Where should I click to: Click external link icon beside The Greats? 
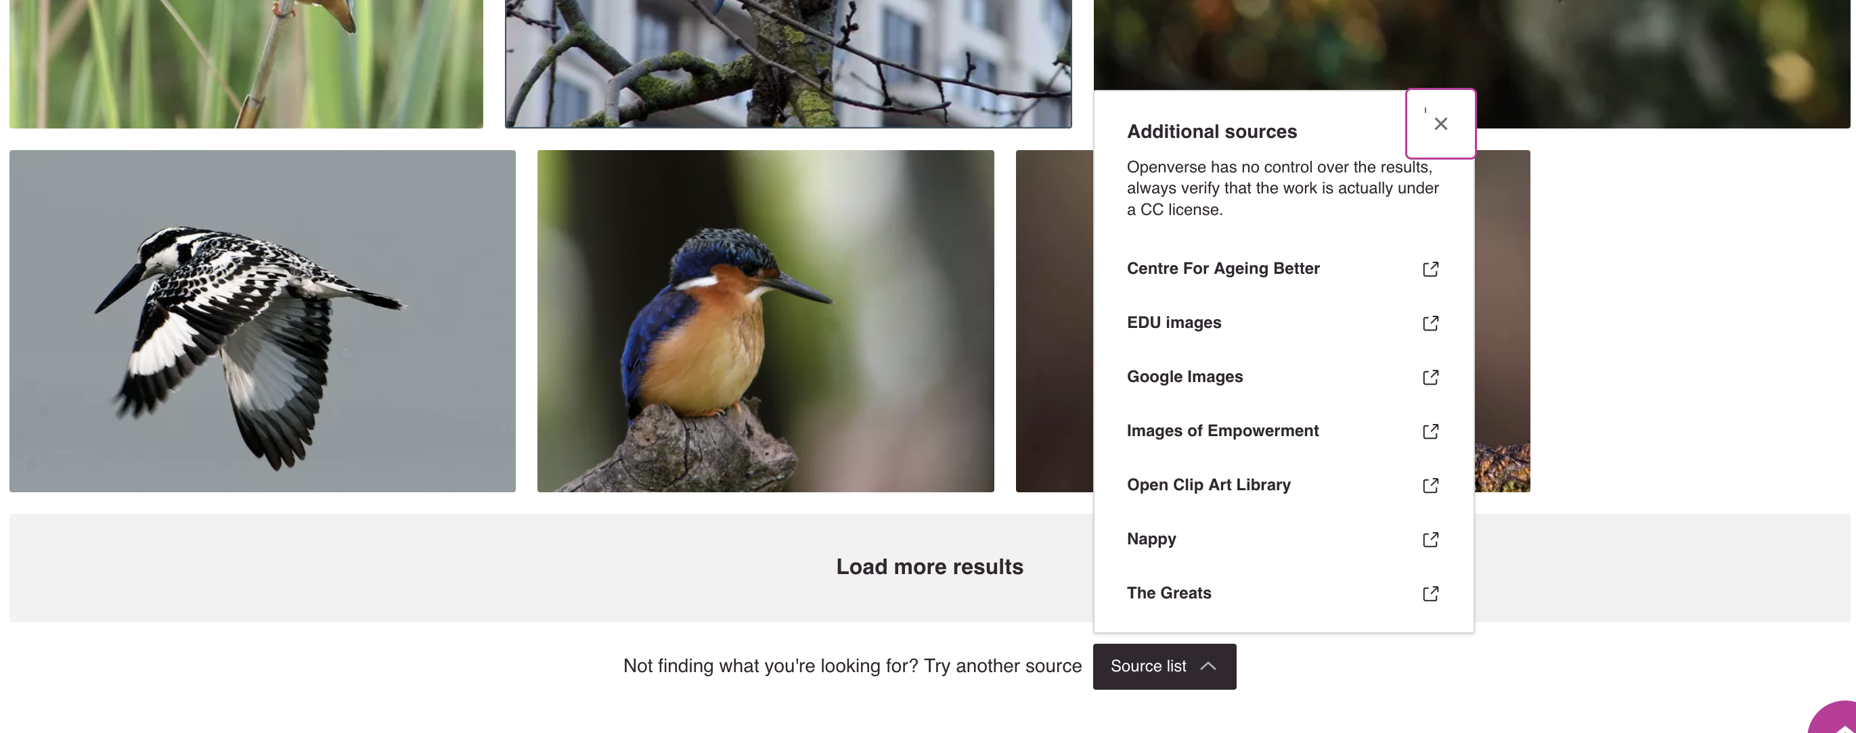click(1430, 593)
